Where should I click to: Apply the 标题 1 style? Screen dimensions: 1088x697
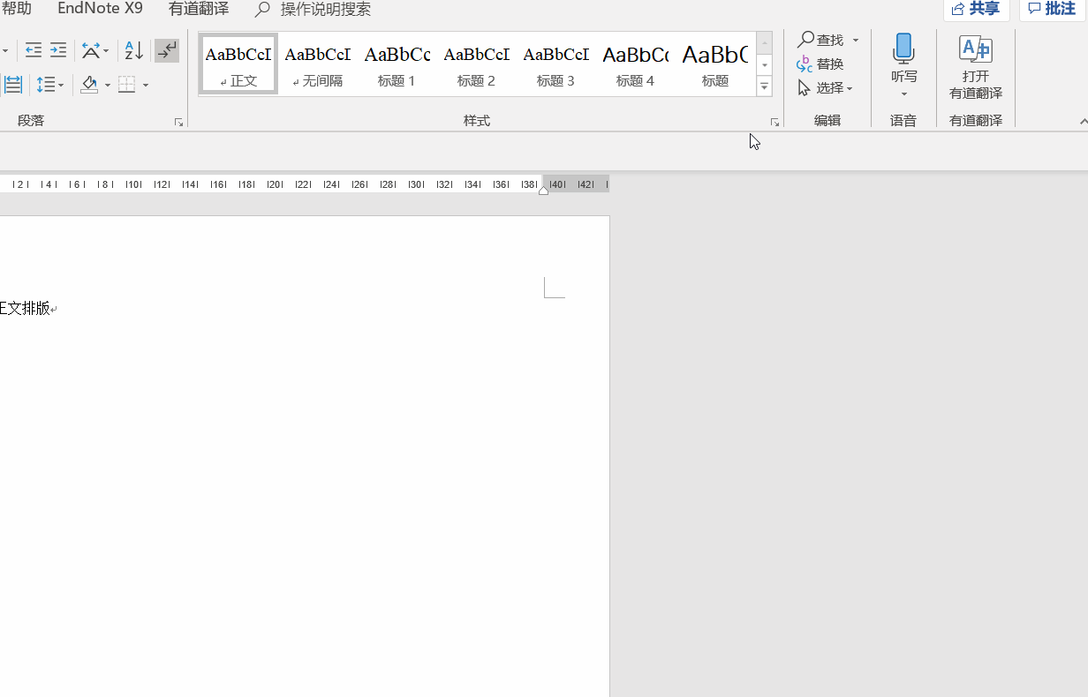(x=397, y=64)
